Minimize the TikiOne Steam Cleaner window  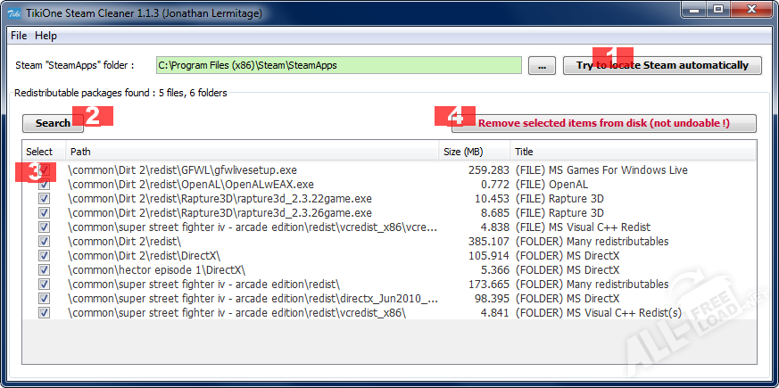pyautogui.click(x=694, y=11)
